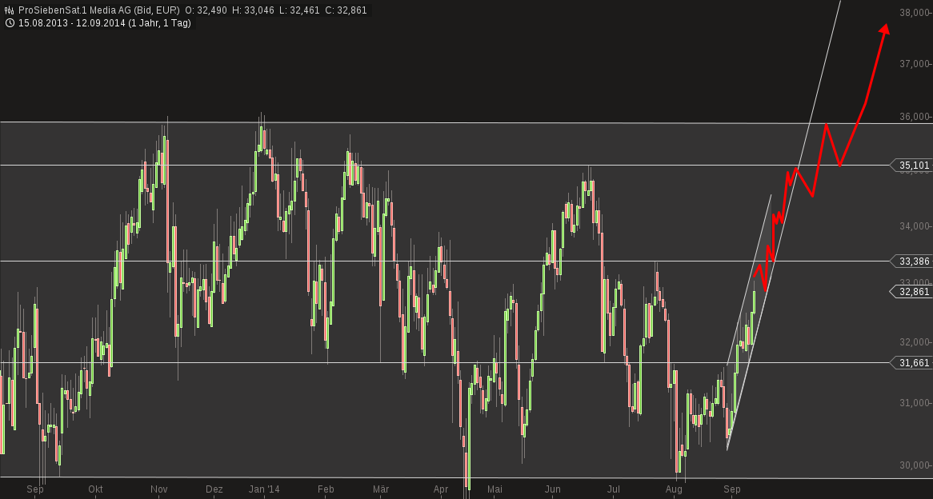Click the Mär label on the time axis
Viewport: 933px width, 499px height.
(x=381, y=489)
